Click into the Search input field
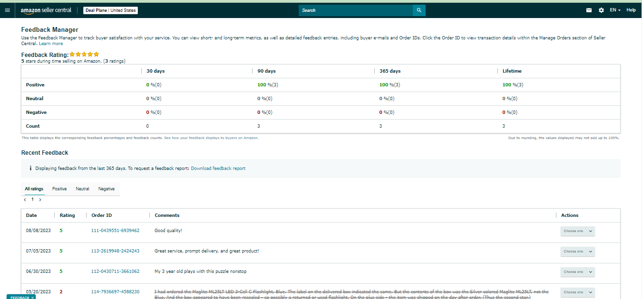 356,10
